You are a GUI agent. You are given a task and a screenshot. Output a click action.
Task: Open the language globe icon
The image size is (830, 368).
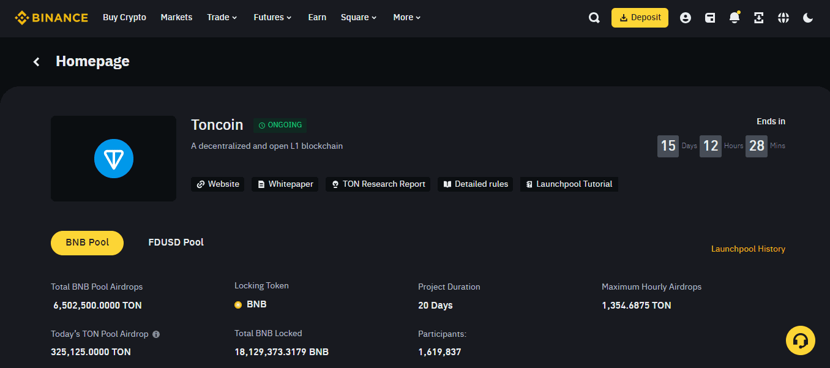pyautogui.click(x=783, y=18)
